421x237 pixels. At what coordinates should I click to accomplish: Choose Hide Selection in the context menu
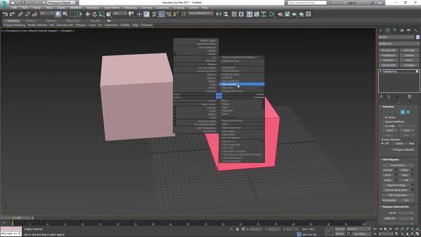241,84
